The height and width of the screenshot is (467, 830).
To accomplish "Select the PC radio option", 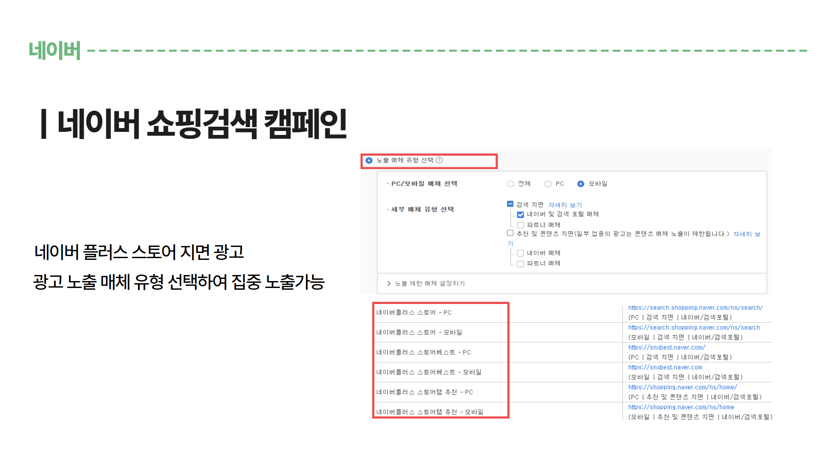I will (548, 184).
